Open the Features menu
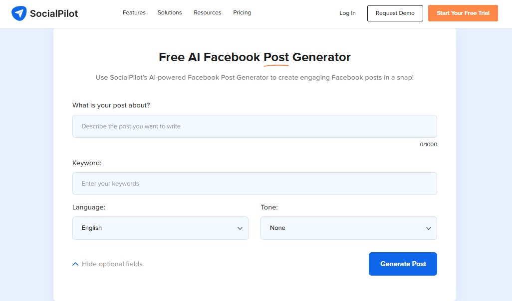 (134, 12)
